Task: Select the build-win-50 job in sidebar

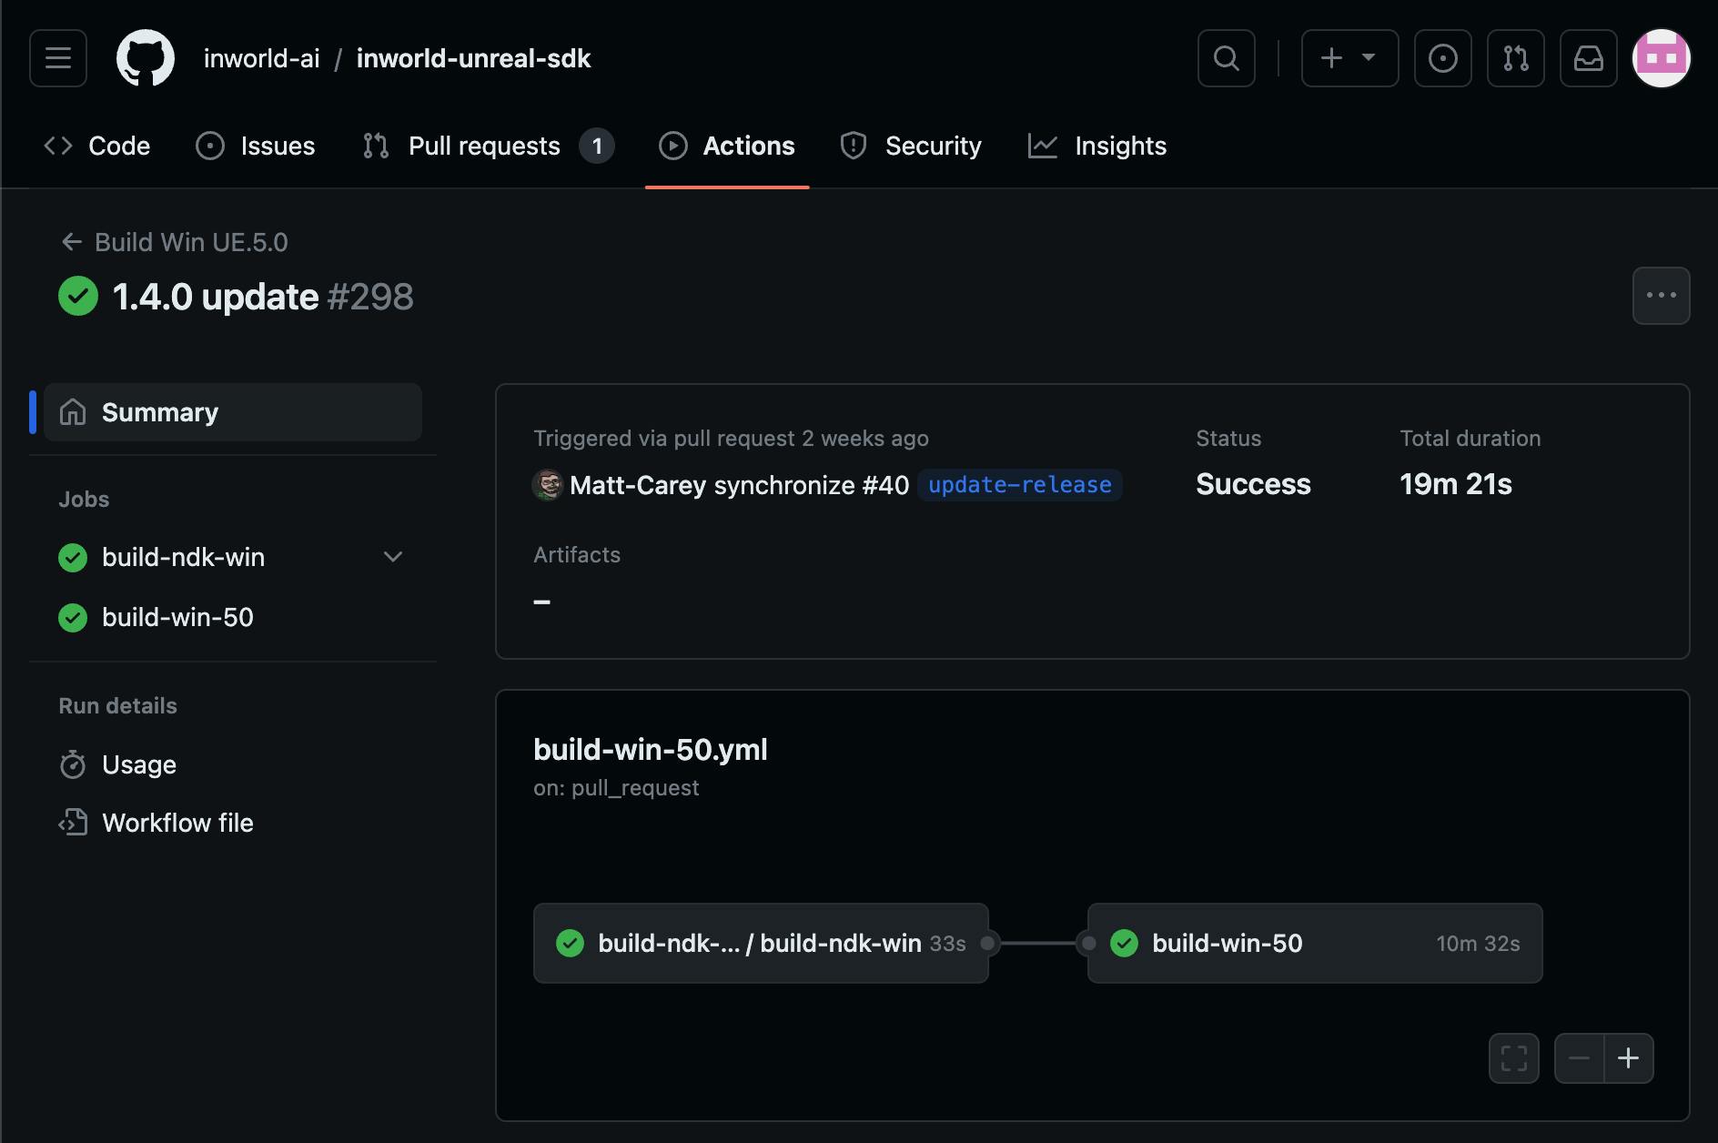Action: click(177, 618)
